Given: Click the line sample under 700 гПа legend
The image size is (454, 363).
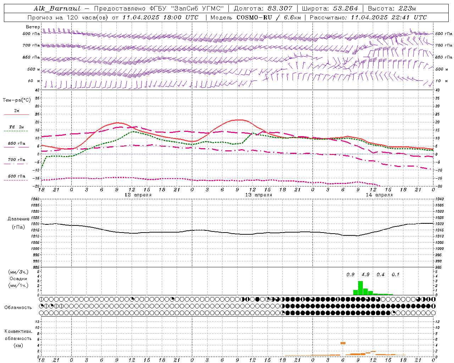Looking at the screenshot, I should [x=16, y=164].
